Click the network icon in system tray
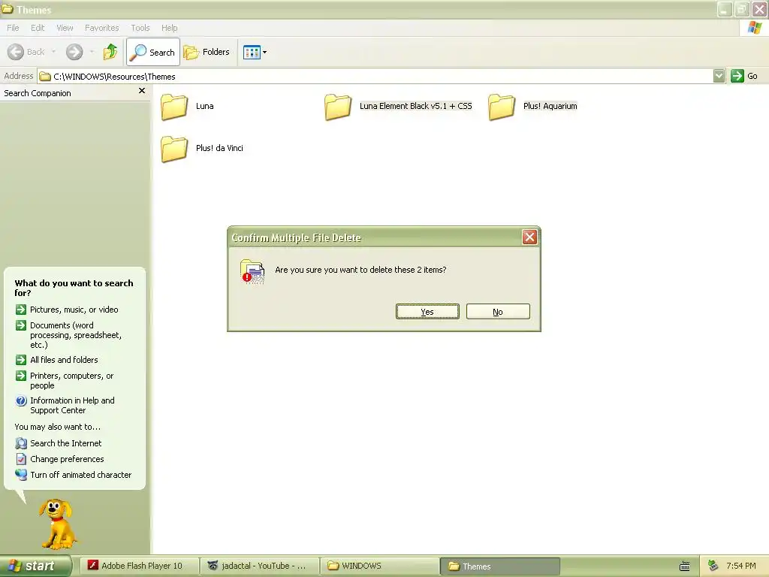769x577 pixels. tap(713, 566)
